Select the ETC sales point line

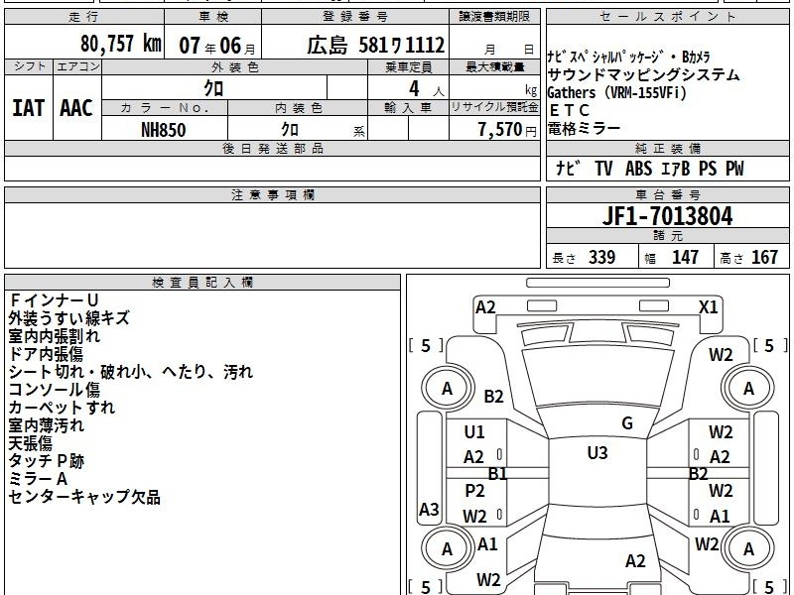(x=569, y=110)
